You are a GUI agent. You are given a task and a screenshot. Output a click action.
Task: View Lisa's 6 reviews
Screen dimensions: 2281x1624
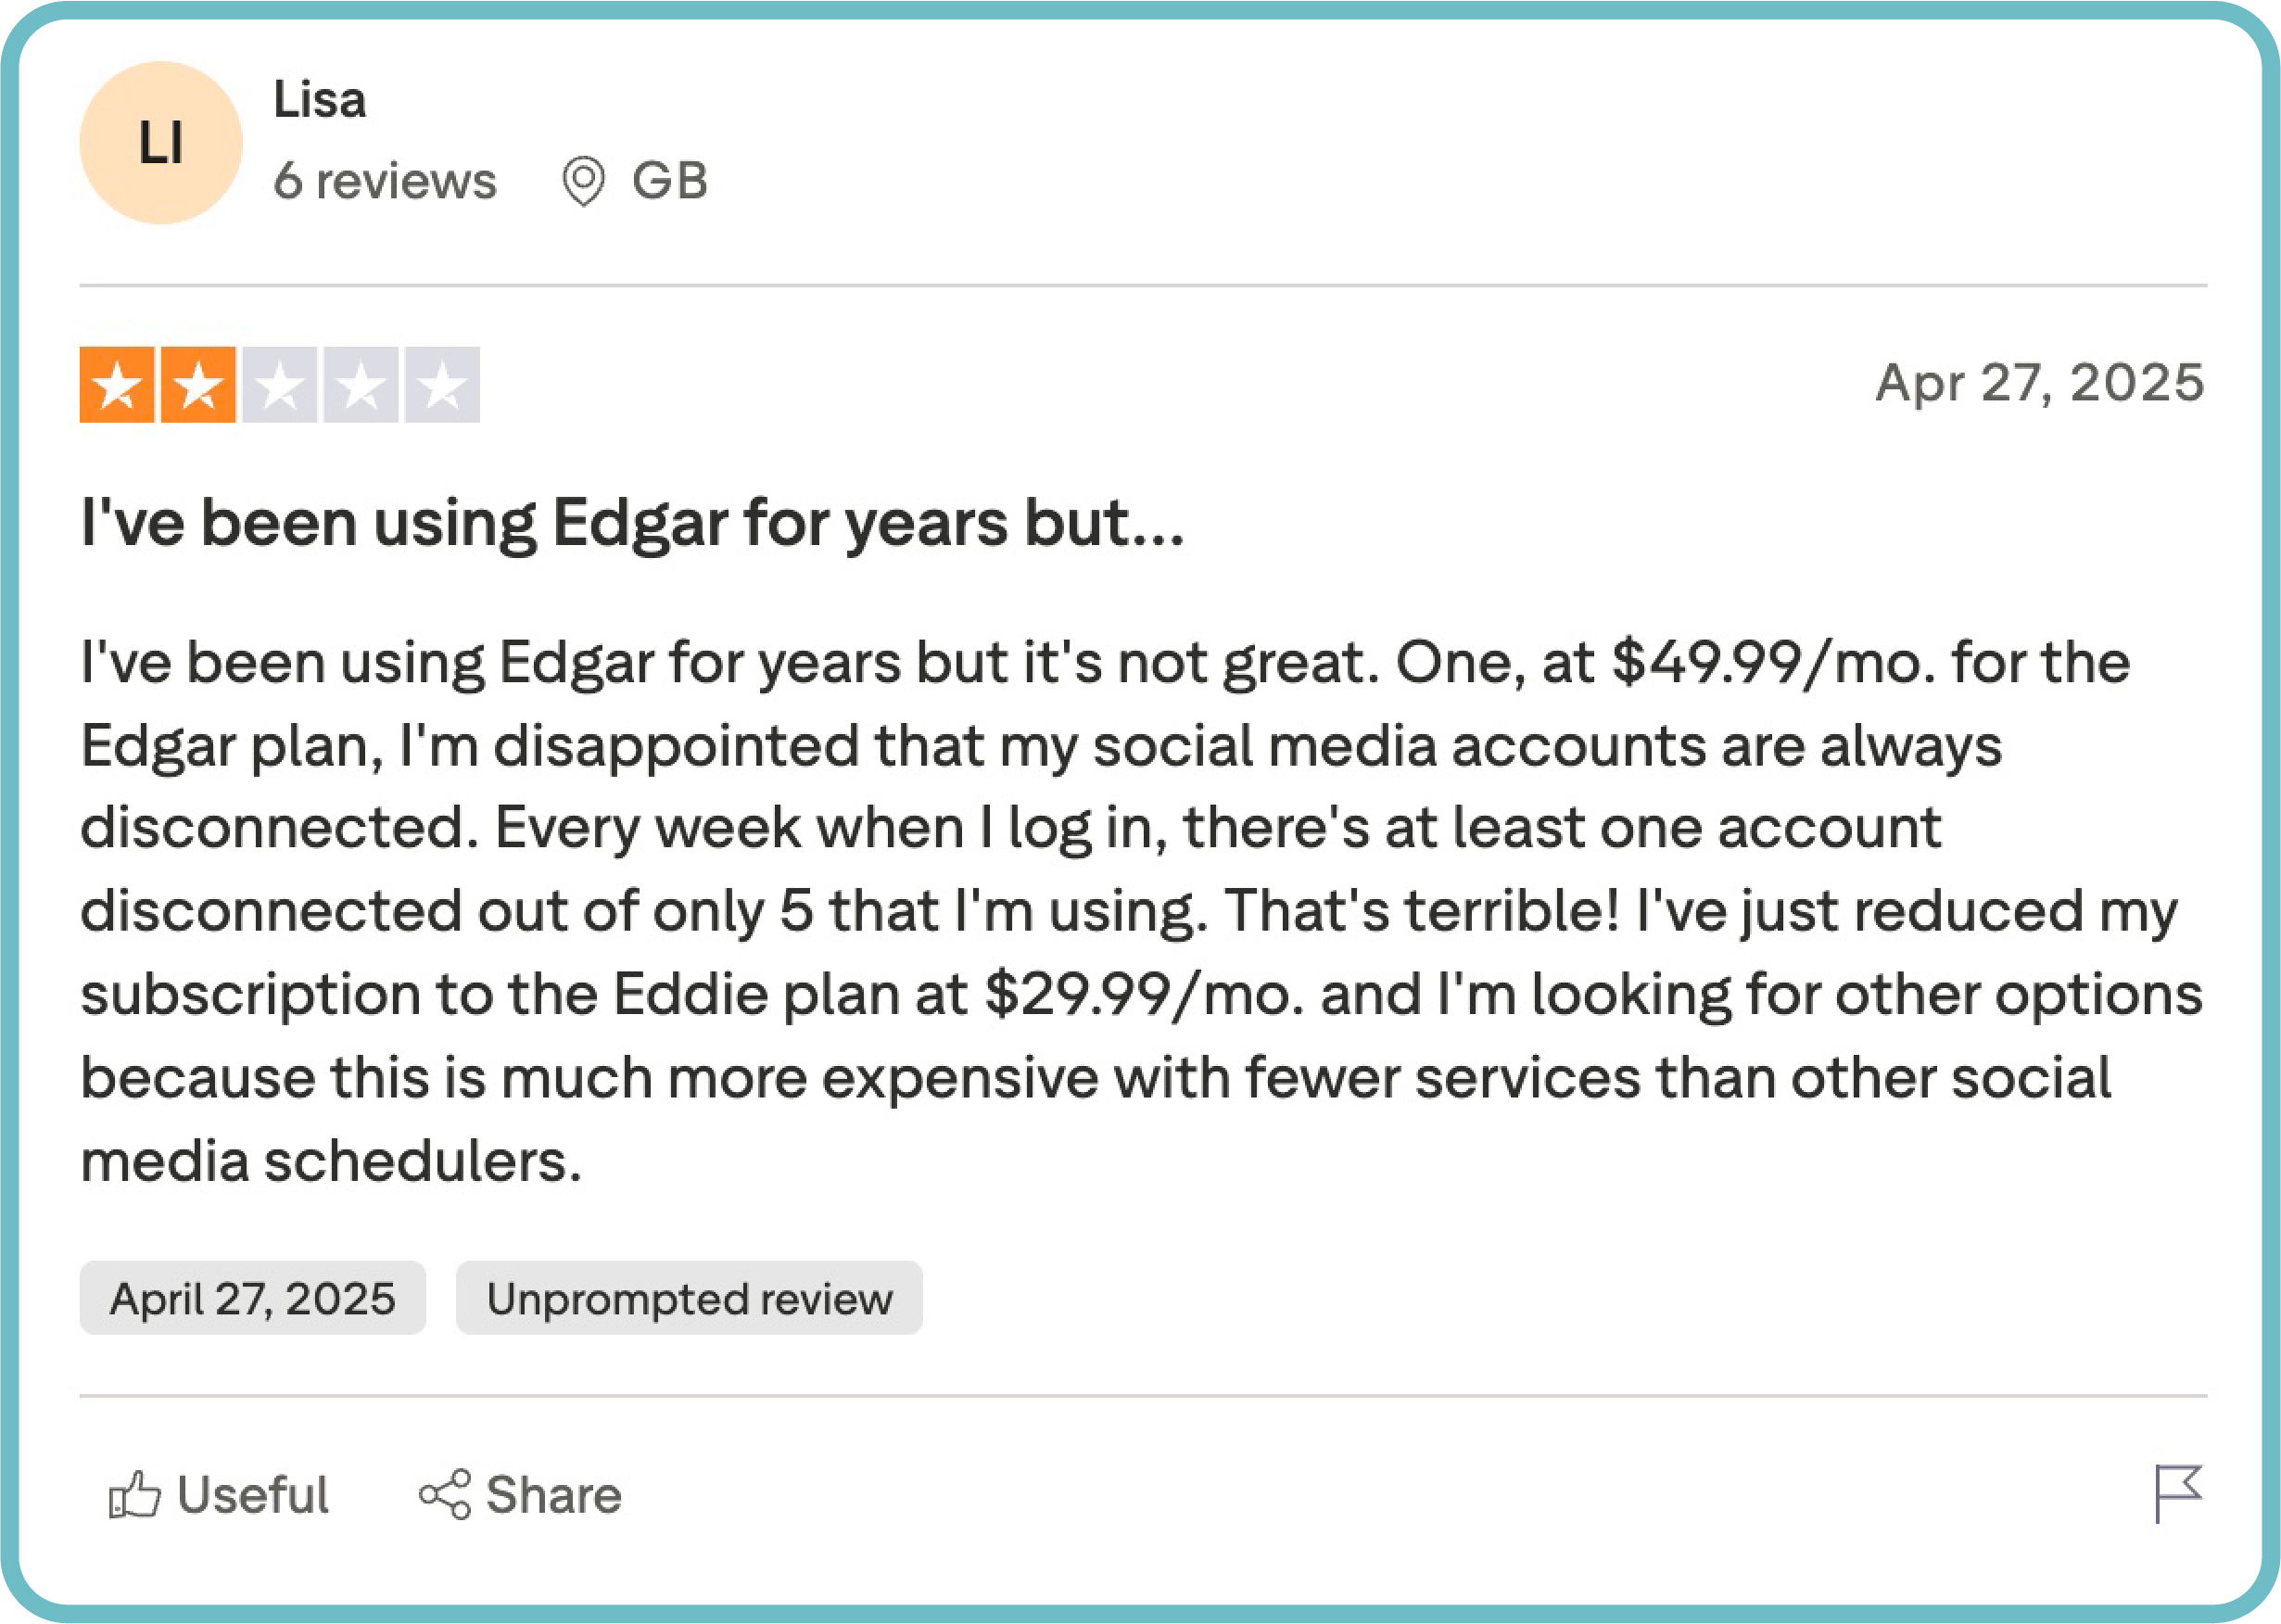[x=385, y=181]
